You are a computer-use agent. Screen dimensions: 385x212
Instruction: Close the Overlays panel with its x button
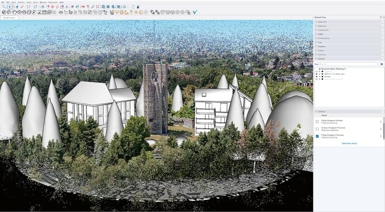(x=383, y=112)
